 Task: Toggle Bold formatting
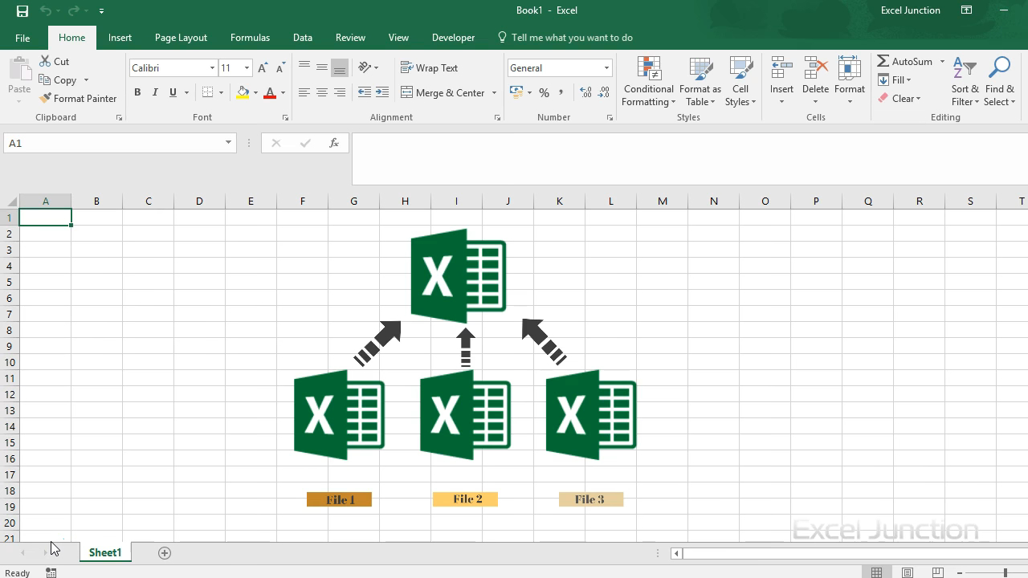pos(137,93)
